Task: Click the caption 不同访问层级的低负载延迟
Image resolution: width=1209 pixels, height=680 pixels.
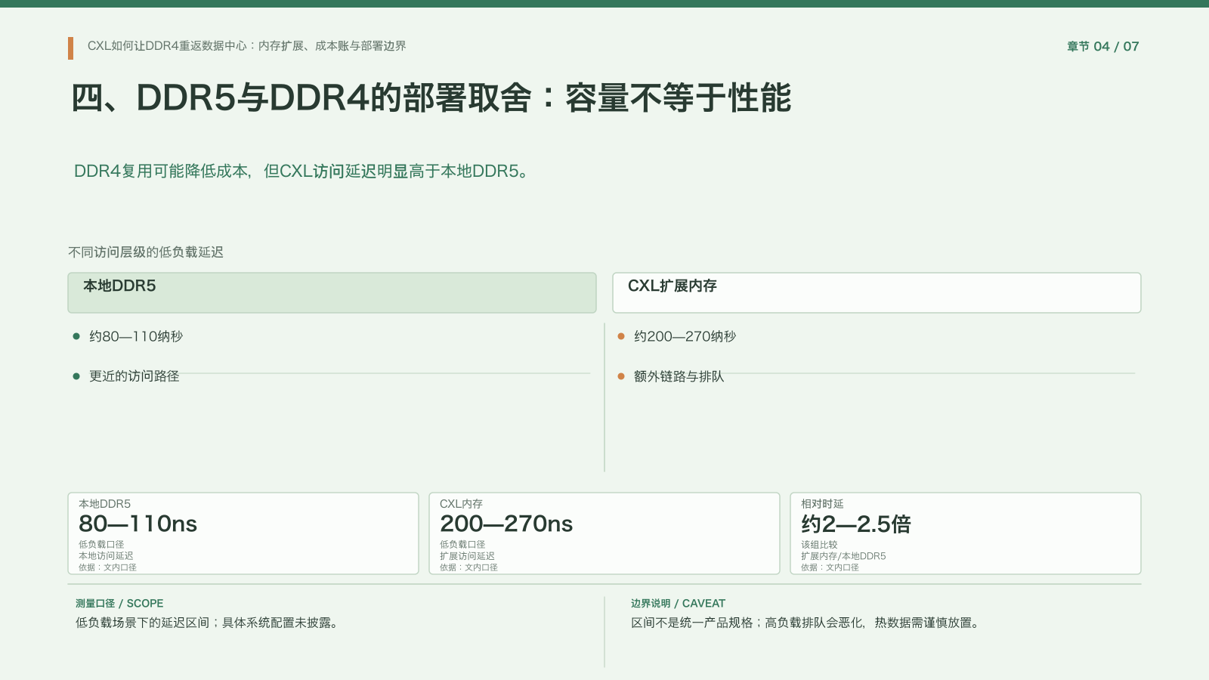Action: tap(146, 252)
